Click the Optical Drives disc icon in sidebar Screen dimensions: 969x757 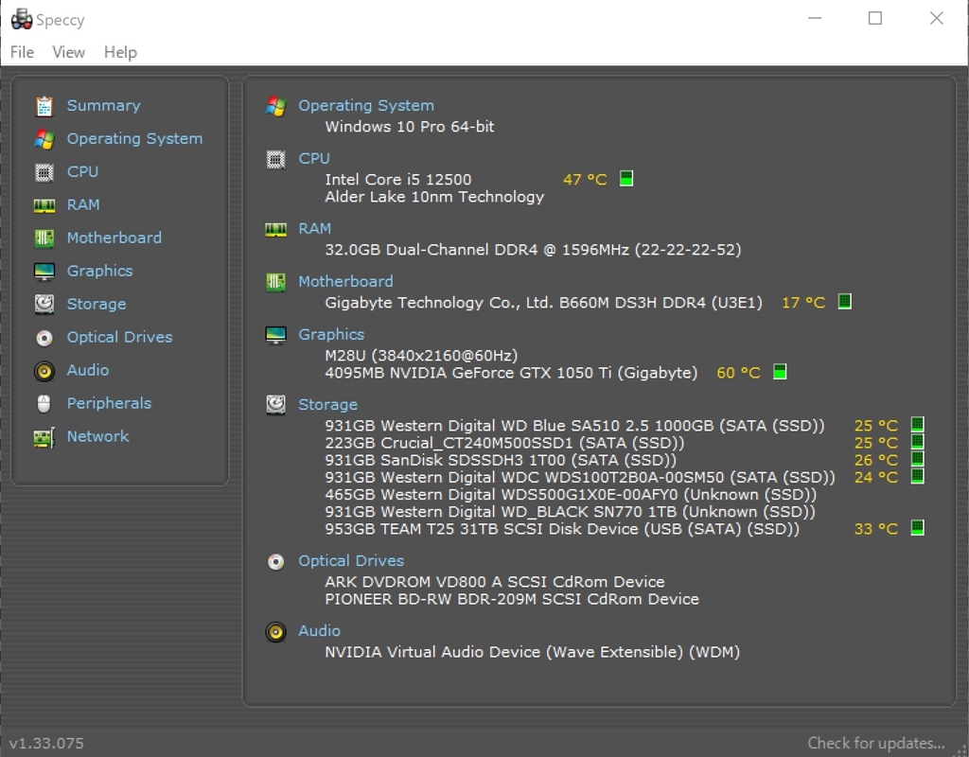[x=44, y=338]
